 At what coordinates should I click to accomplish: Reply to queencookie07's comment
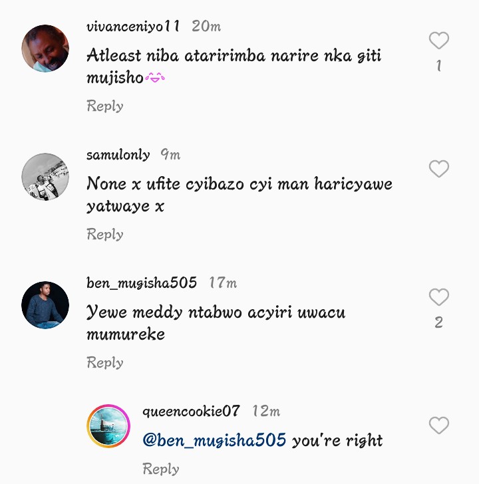click(x=161, y=469)
